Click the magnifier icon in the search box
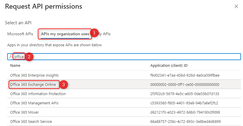The width and height of the screenshot is (243, 126). [x=11, y=57]
